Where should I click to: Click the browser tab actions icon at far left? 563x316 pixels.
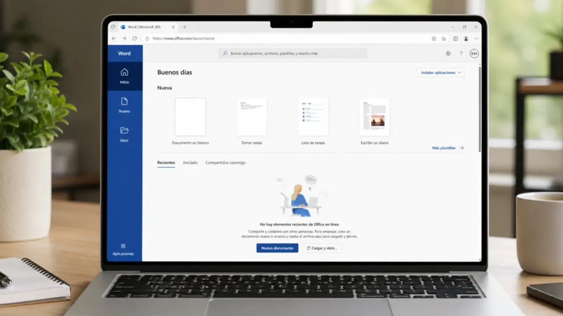(x=113, y=27)
